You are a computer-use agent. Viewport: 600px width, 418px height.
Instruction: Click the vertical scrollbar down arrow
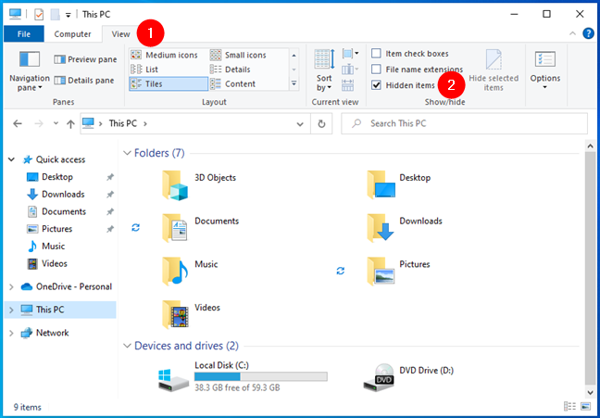pos(590,392)
